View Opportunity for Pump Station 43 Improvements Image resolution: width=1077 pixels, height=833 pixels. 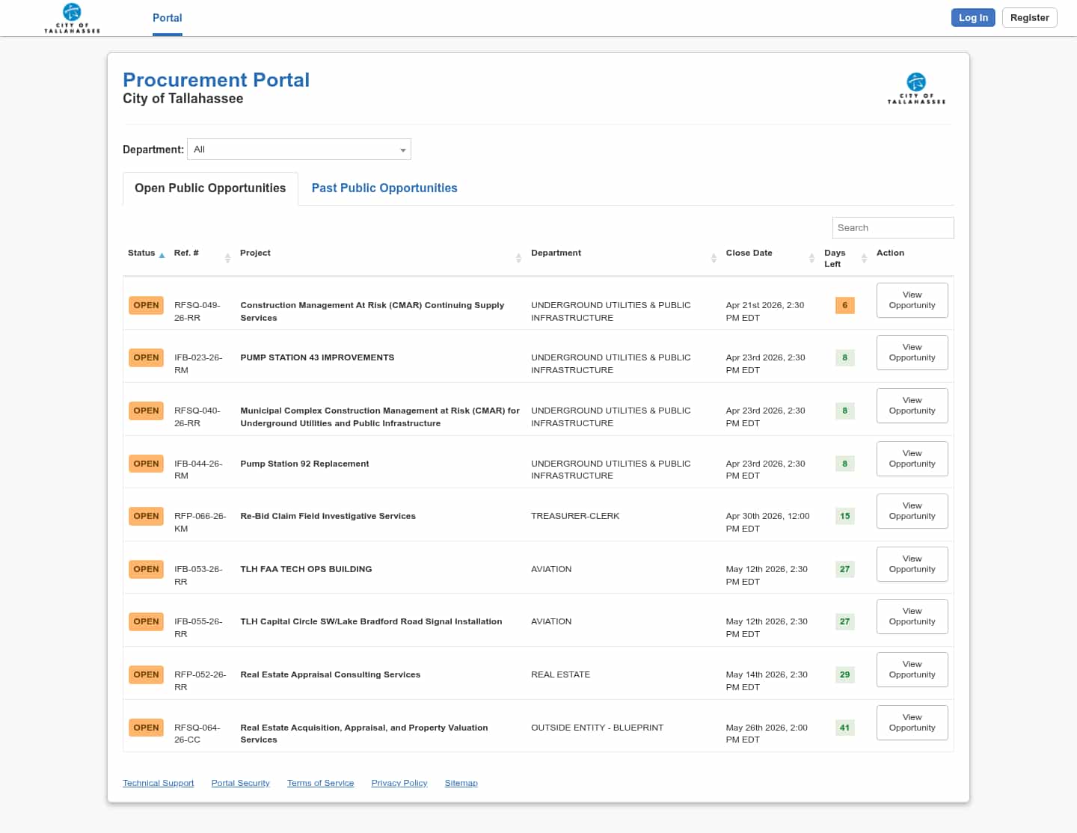tap(912, 352)
